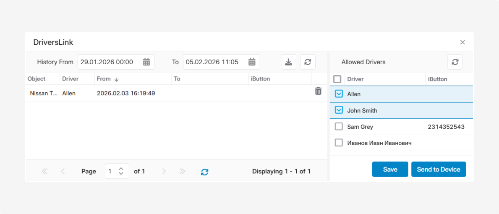
Task: Toggle the select-all drivers header checkbox
Action: (337, 79)
